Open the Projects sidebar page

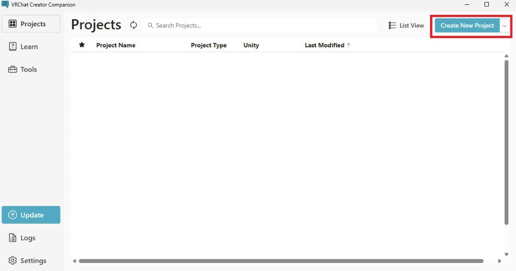pyautogui.click(x=31, y=24)
